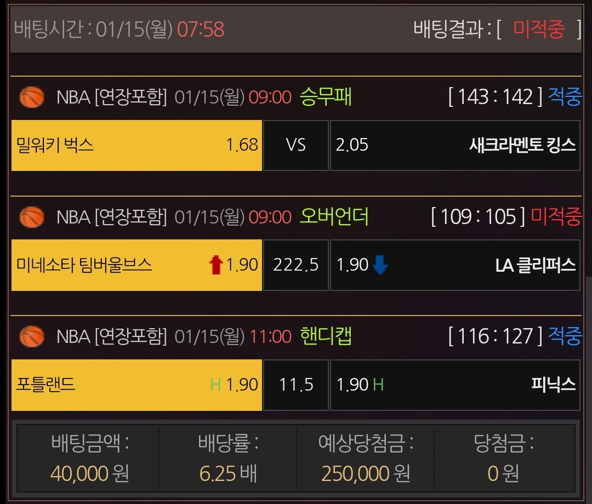Viewport: 592px width, 504px height.
Task: Click basketball icon in the 승무패 row
Action: [32, 98]
